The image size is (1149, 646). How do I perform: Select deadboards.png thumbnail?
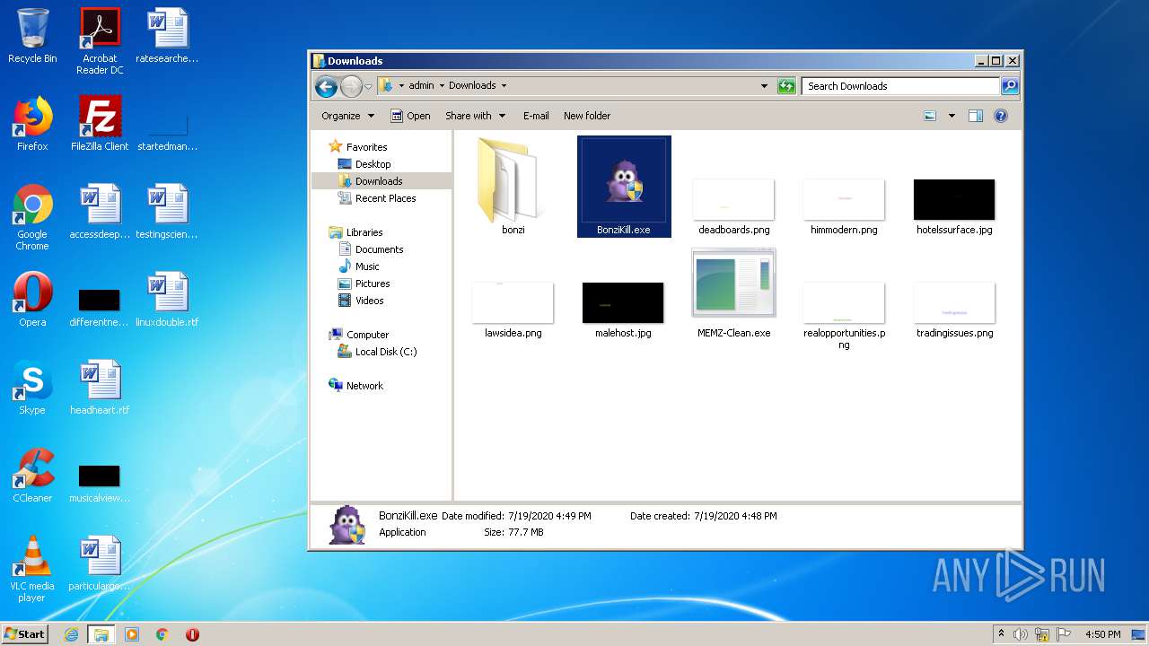(733, 207)
